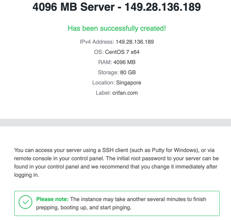Select the IPv4 address value 149.28.136.189

coord(135,42)
